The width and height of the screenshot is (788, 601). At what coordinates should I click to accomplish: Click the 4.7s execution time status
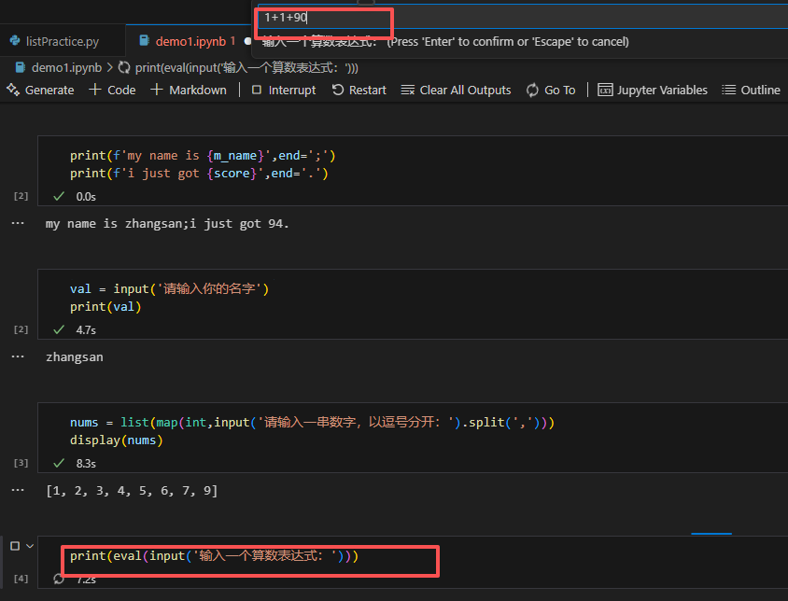(86, 330)
